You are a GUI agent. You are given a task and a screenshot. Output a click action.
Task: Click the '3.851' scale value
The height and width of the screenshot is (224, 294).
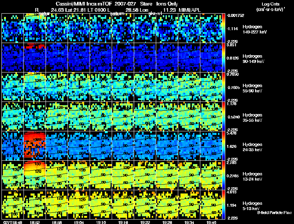(232, 45)
